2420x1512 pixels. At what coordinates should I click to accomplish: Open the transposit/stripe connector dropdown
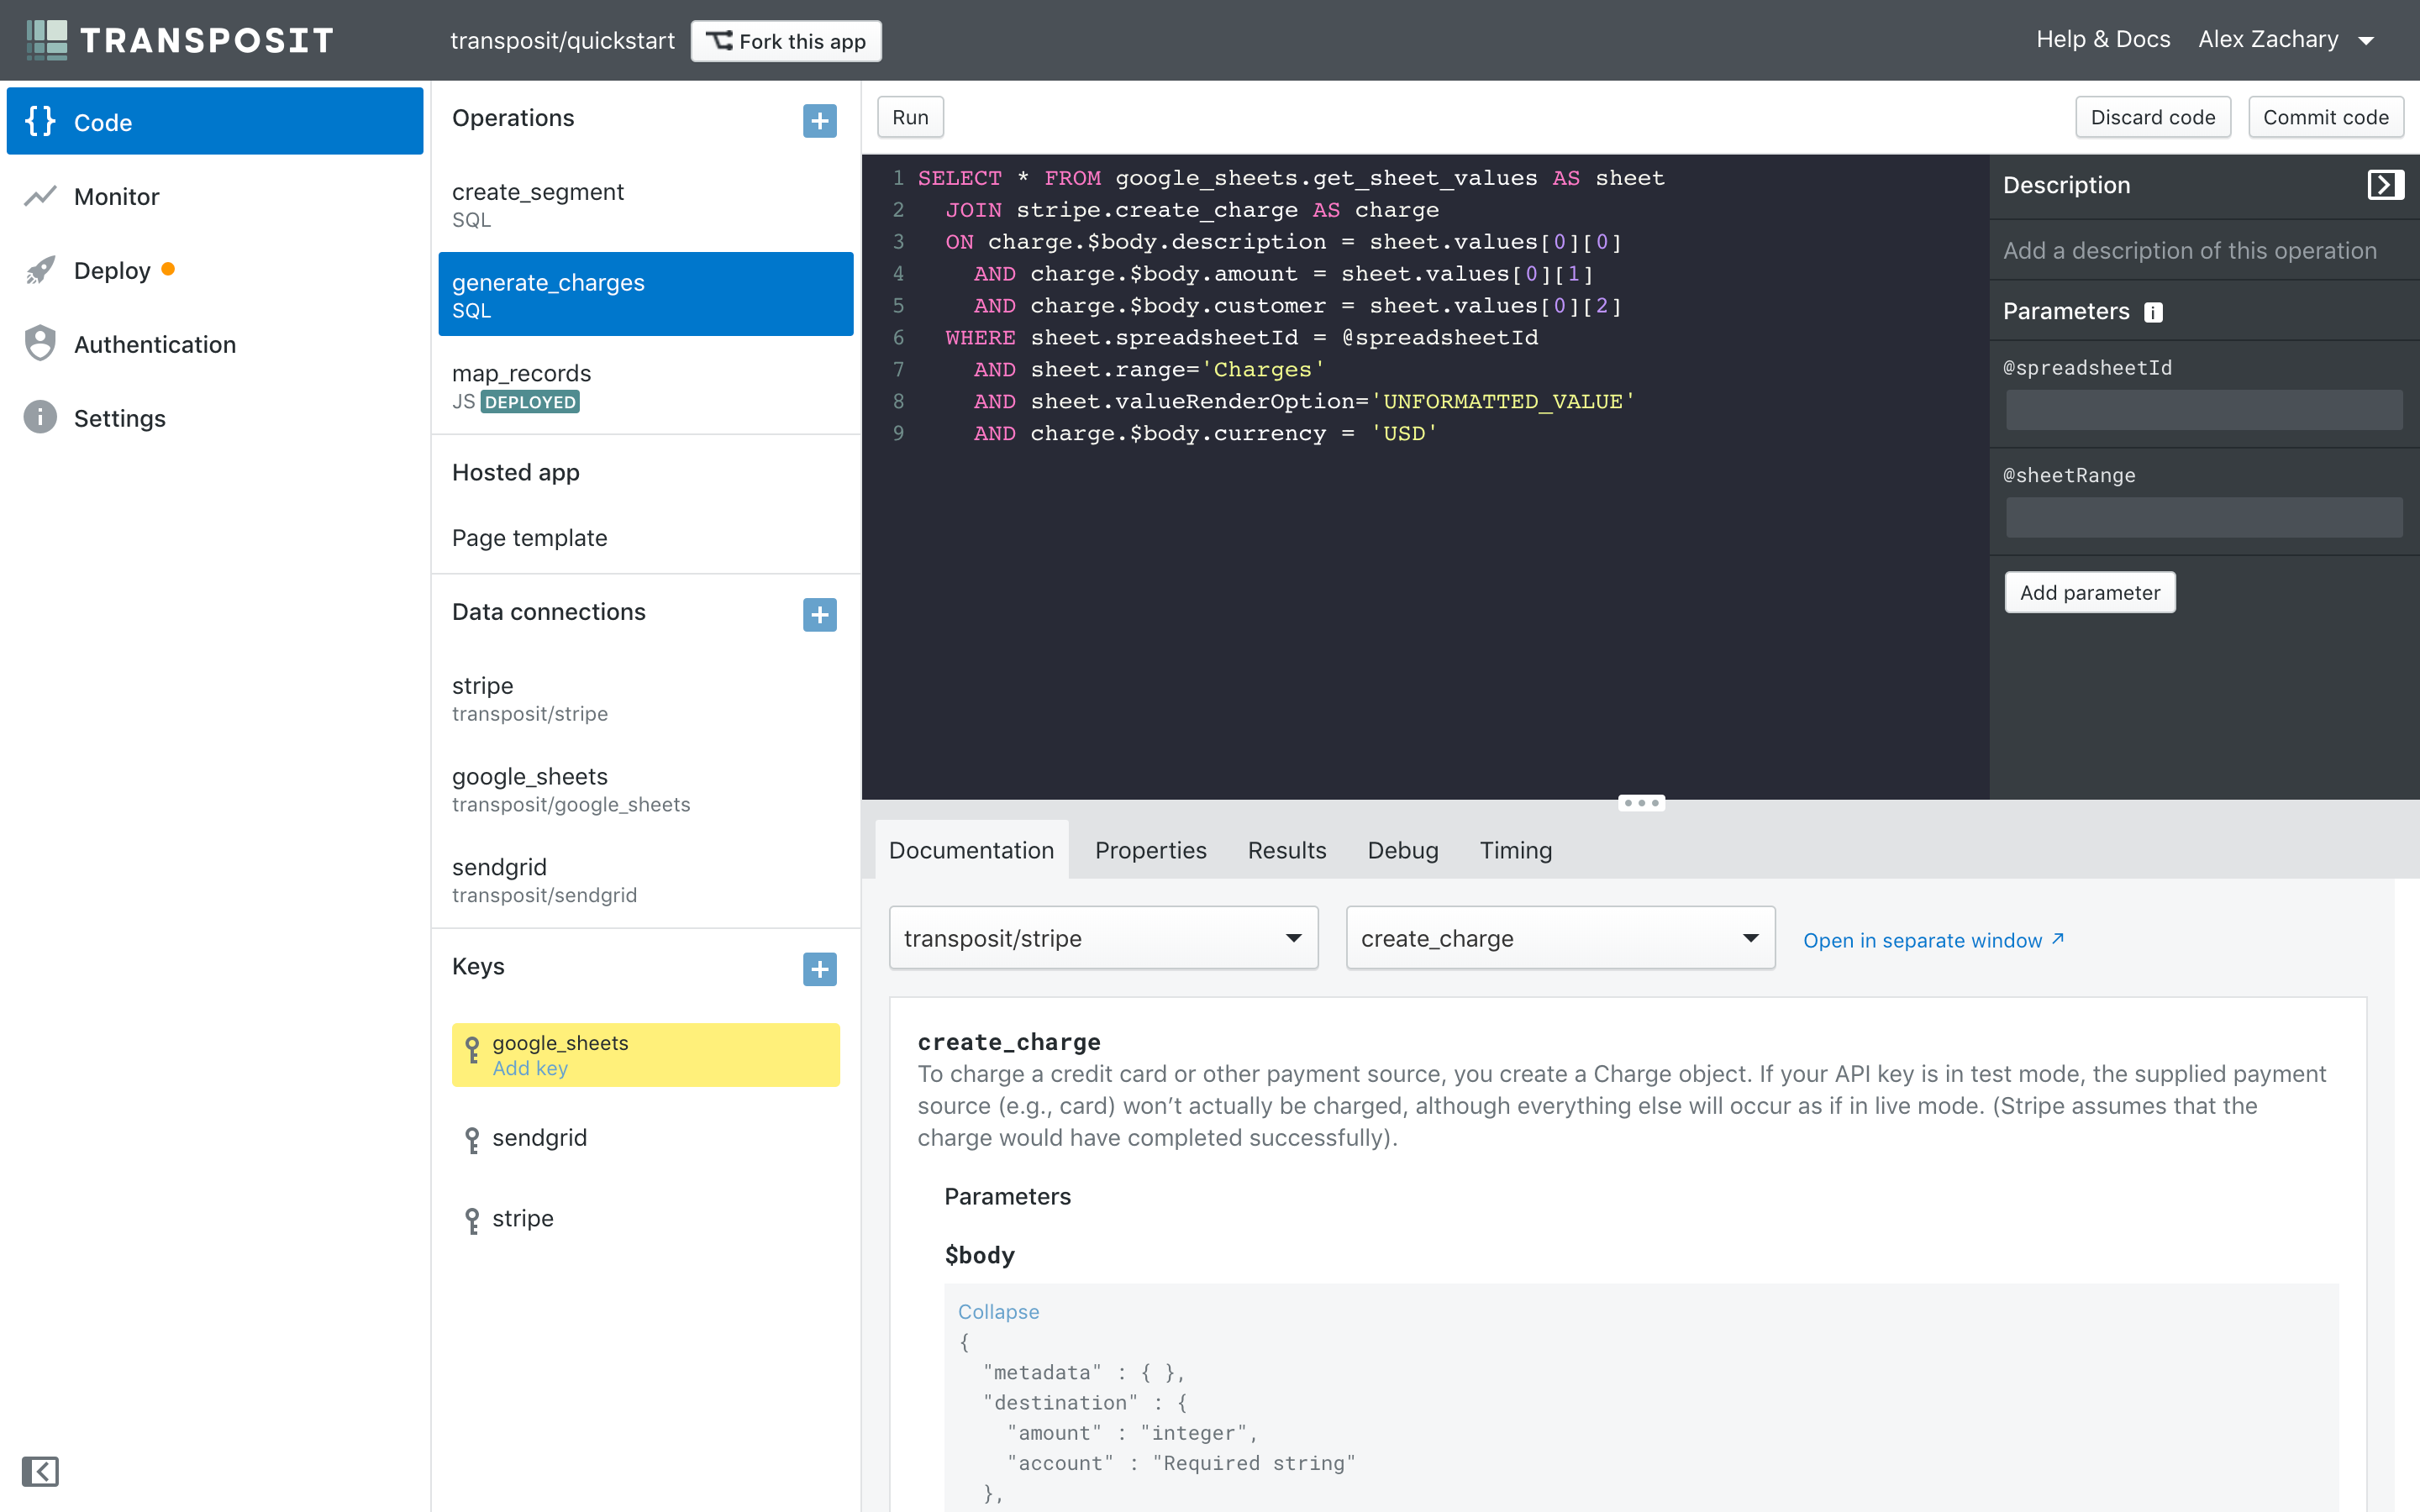click(1102, 938)
